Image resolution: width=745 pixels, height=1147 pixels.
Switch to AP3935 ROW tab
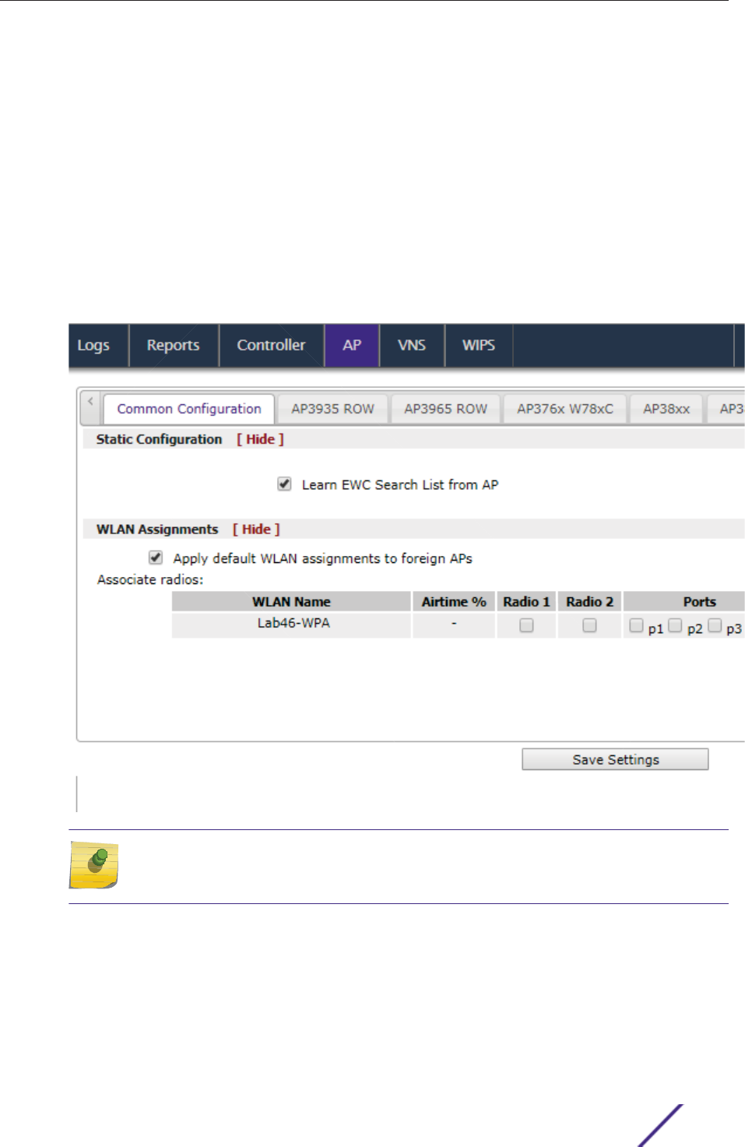tap(332, 409)
